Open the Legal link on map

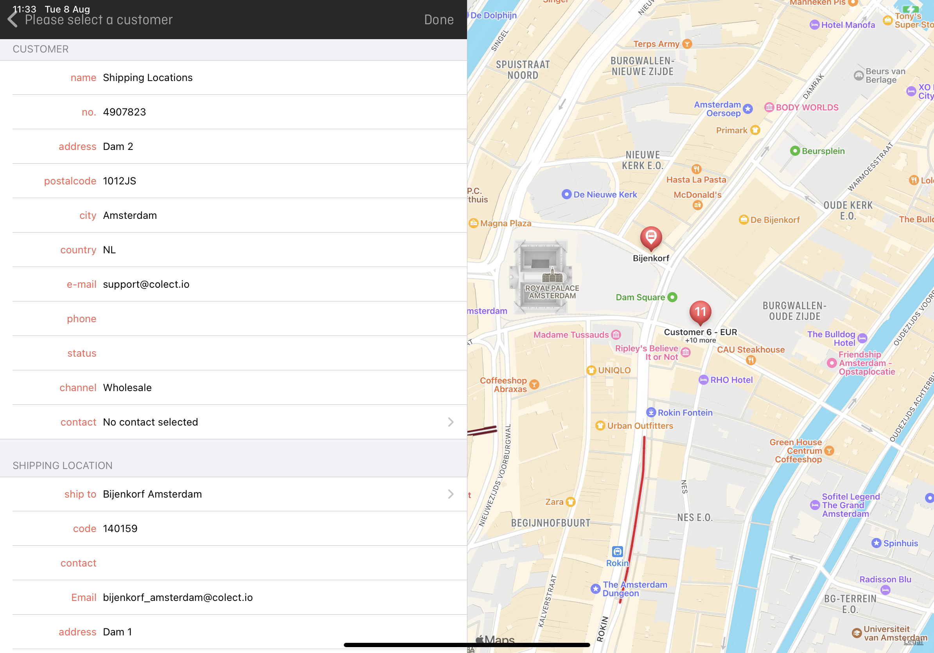coord(913,641)
